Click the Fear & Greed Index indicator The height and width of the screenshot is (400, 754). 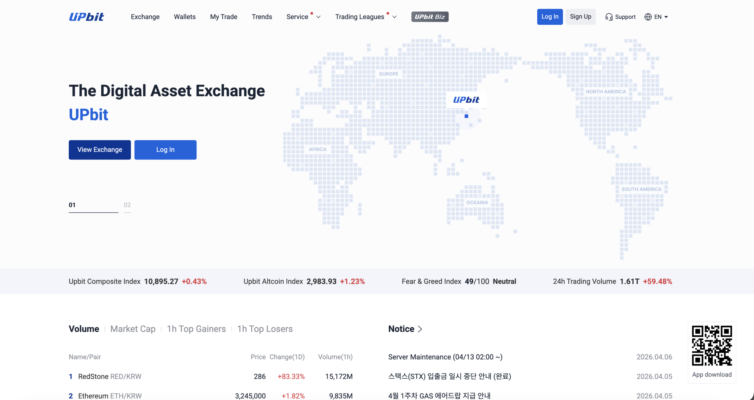(459, 281)
